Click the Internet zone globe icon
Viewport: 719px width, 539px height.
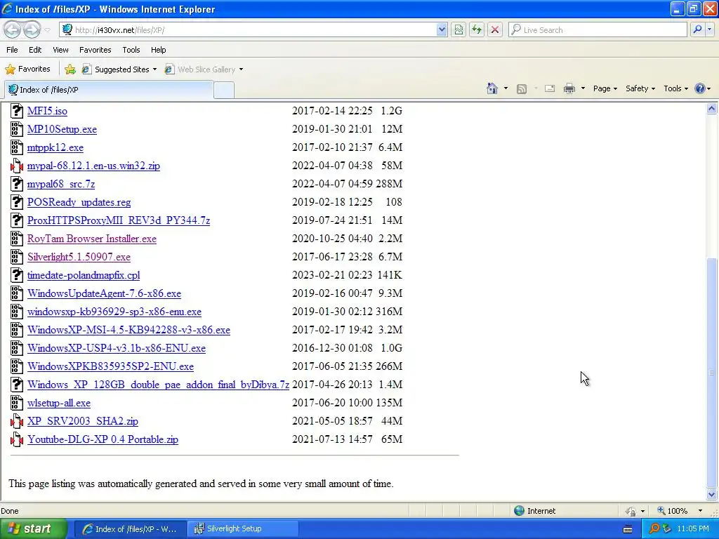click(519, 511)
